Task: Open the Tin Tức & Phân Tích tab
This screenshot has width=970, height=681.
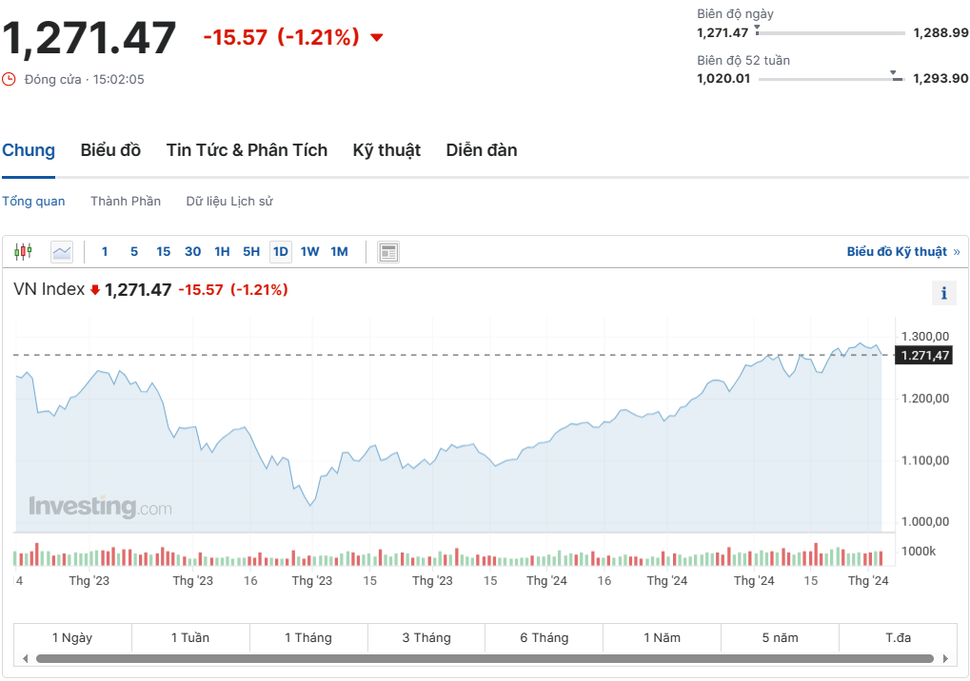Action: [247, 150]
